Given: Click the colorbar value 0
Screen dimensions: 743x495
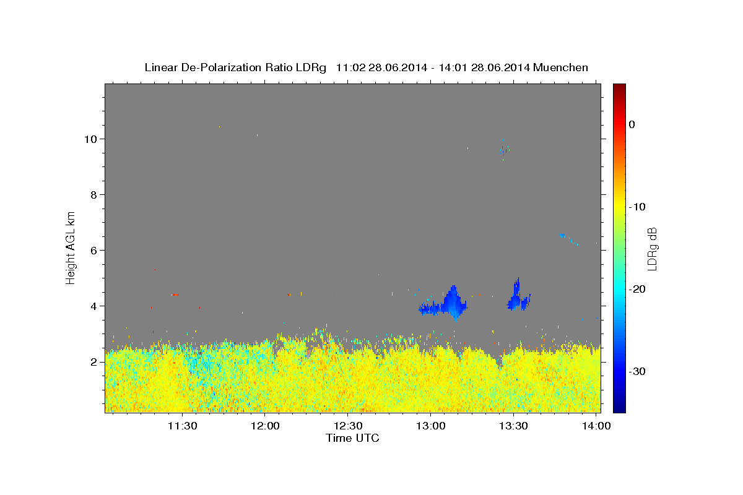Looking at the screenshot, I should coord(632,124).
